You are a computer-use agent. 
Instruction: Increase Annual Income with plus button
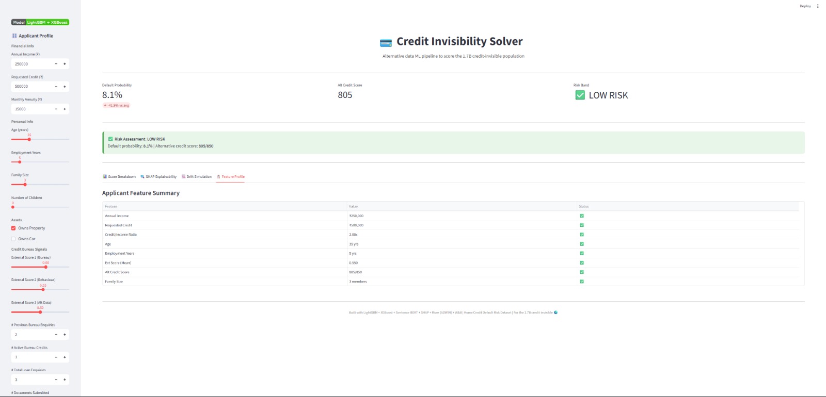pyautogui.click(x=65, y=64)
